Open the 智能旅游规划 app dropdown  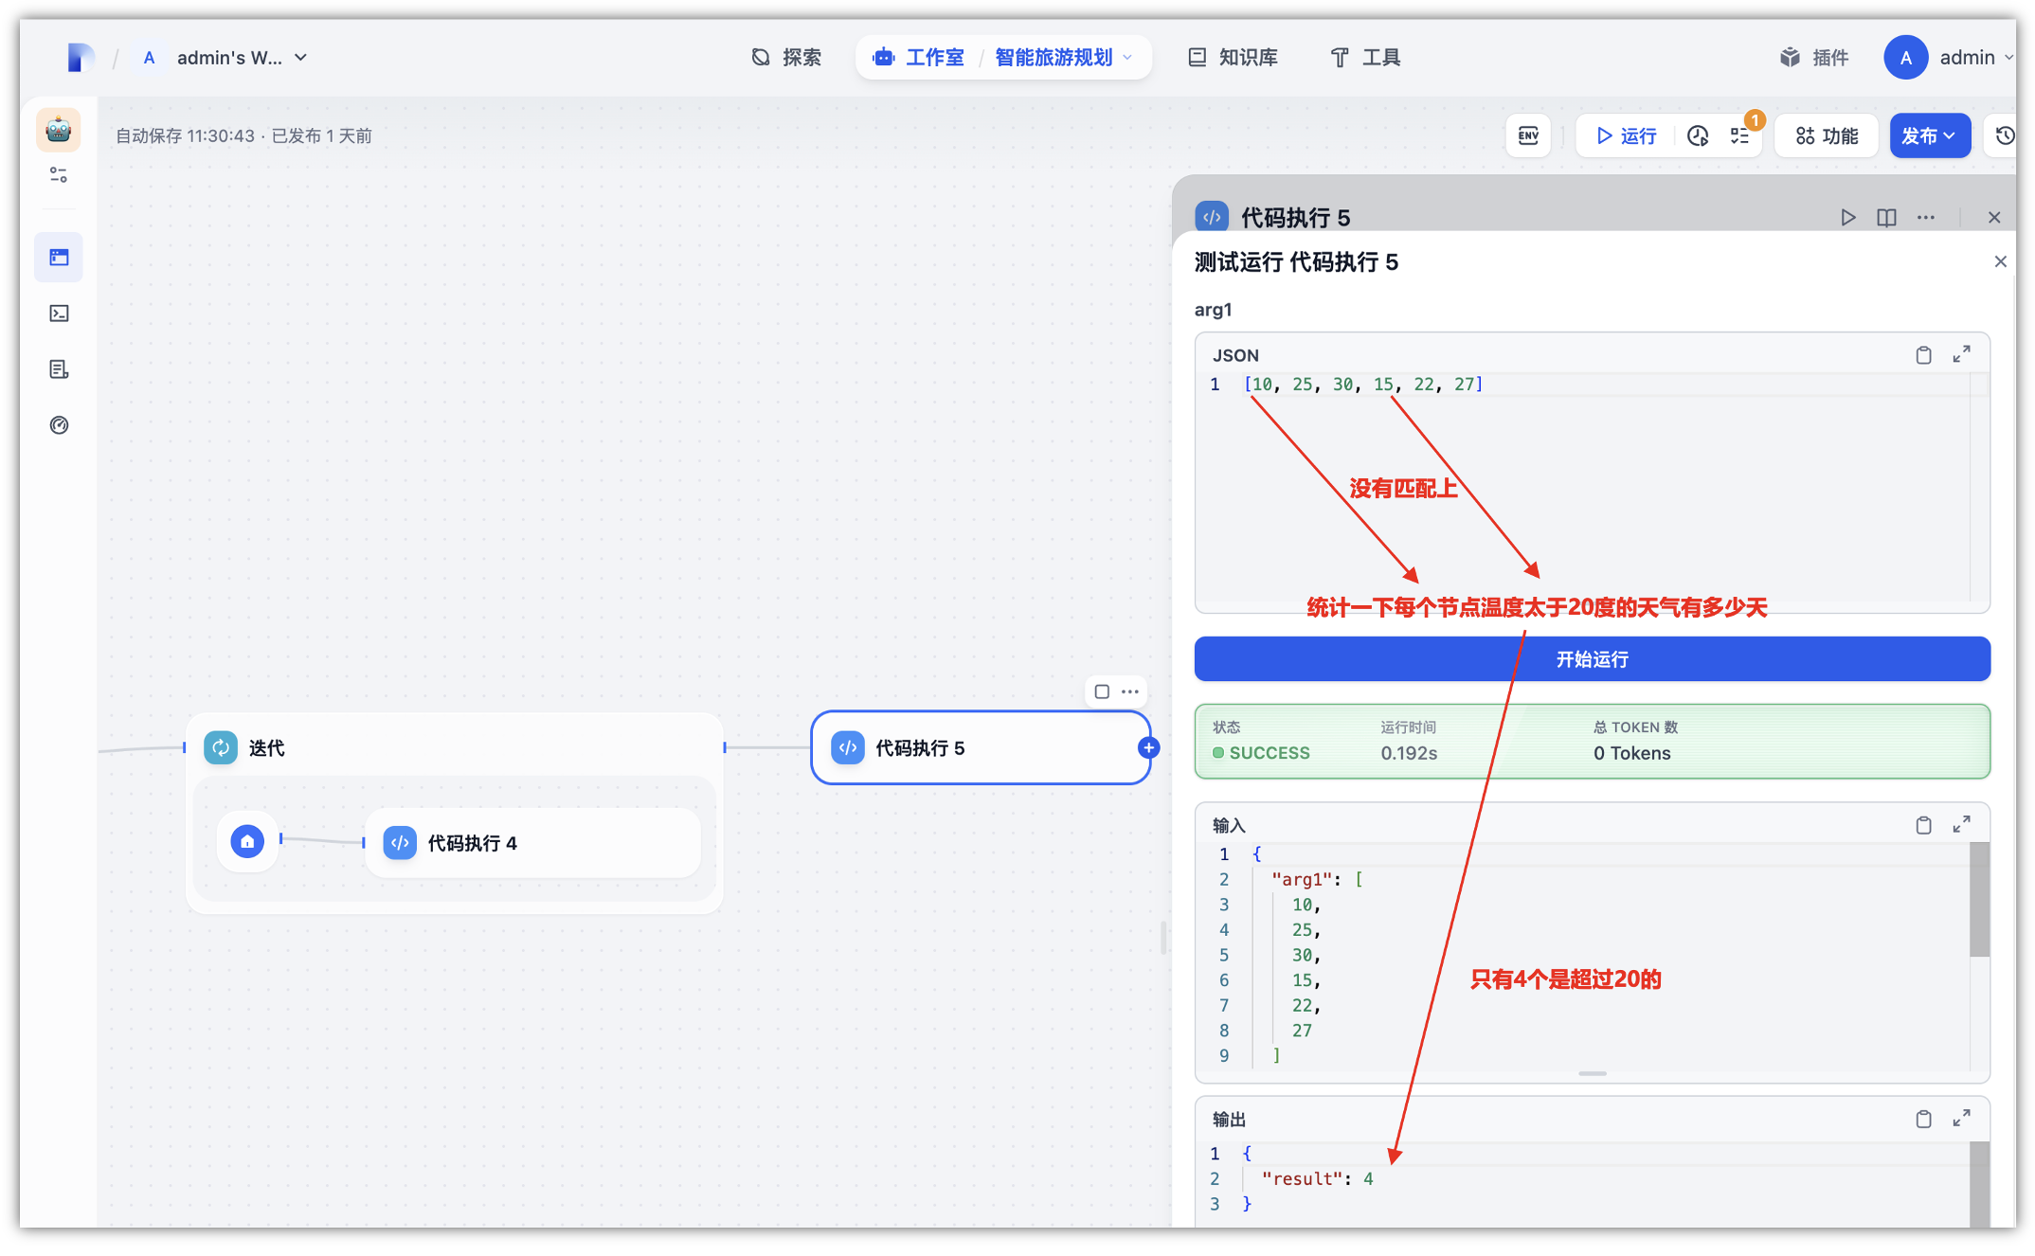1127,58
